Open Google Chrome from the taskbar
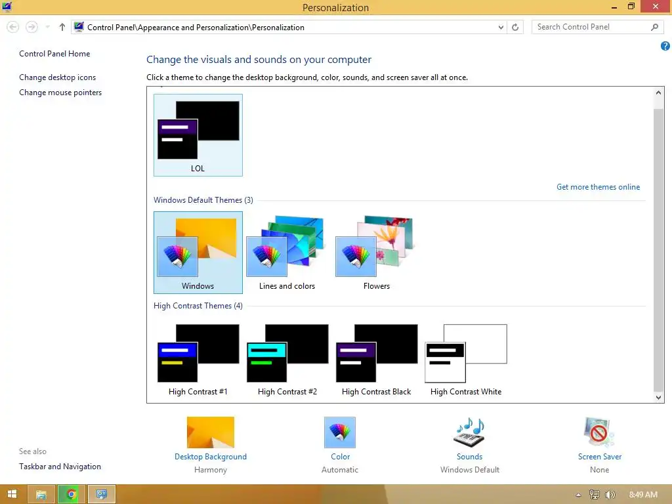Image resolution: width=672 pixels, height=504 pixels. click(71, 494)
